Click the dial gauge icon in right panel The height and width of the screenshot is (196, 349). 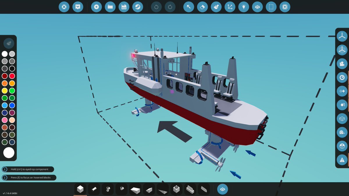(x=342, y=105)
